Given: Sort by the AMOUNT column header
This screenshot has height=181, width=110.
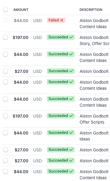Looking at the screenshot, I should coord(21,10).
